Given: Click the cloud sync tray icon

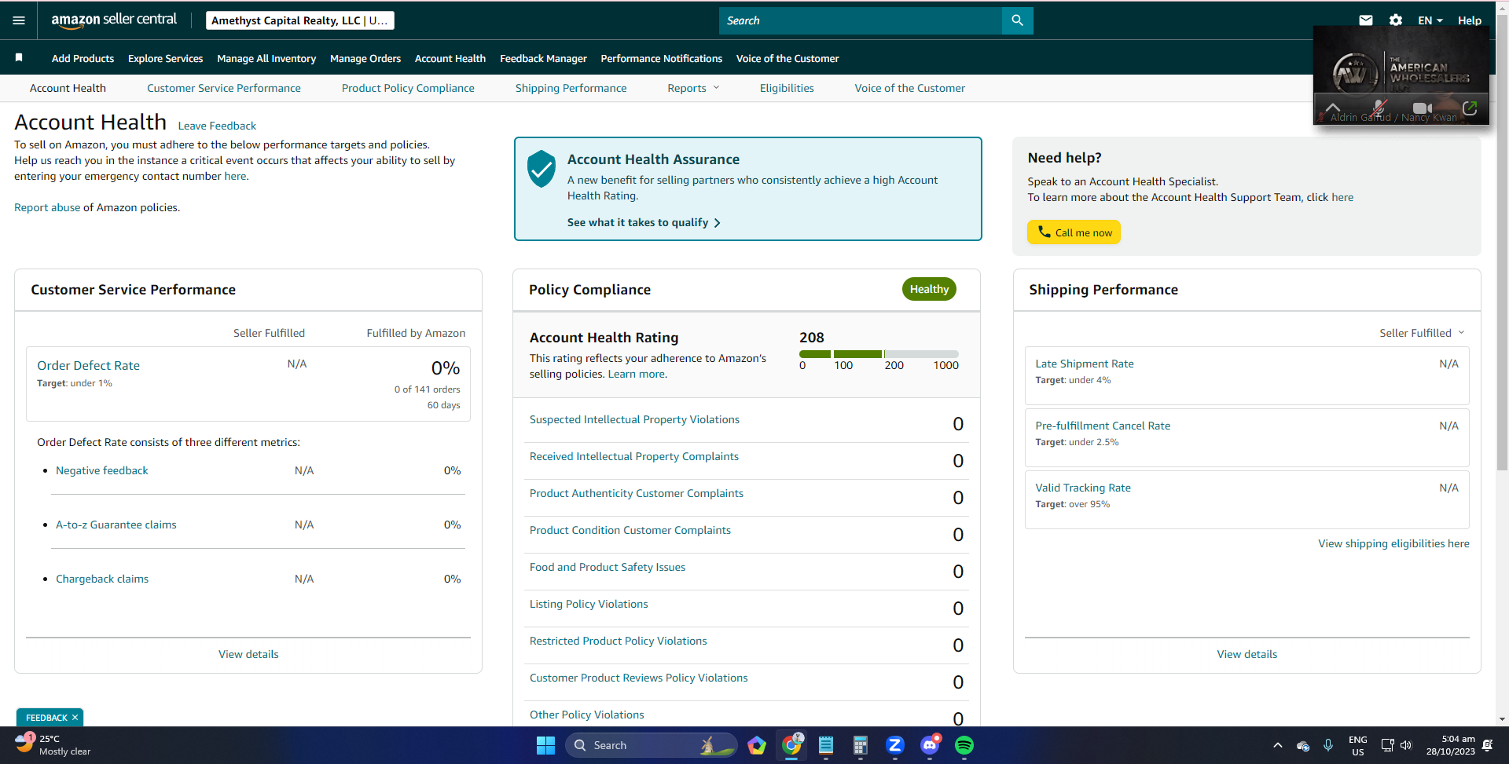Looking at the screenshot, I should 1303,745.
